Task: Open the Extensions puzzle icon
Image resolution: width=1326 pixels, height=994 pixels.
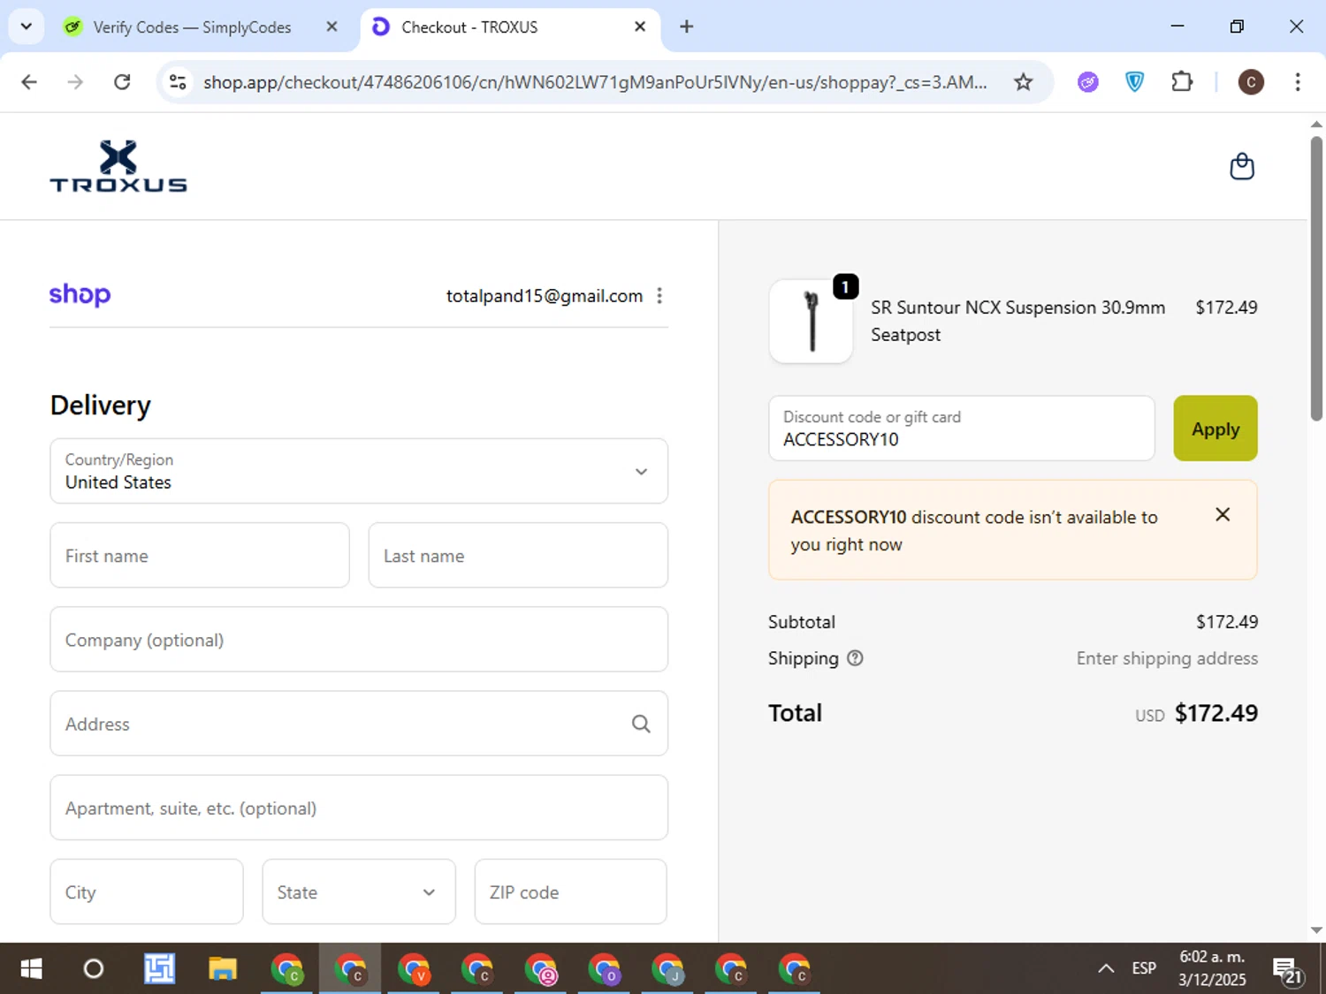Action: point(1182,82)
